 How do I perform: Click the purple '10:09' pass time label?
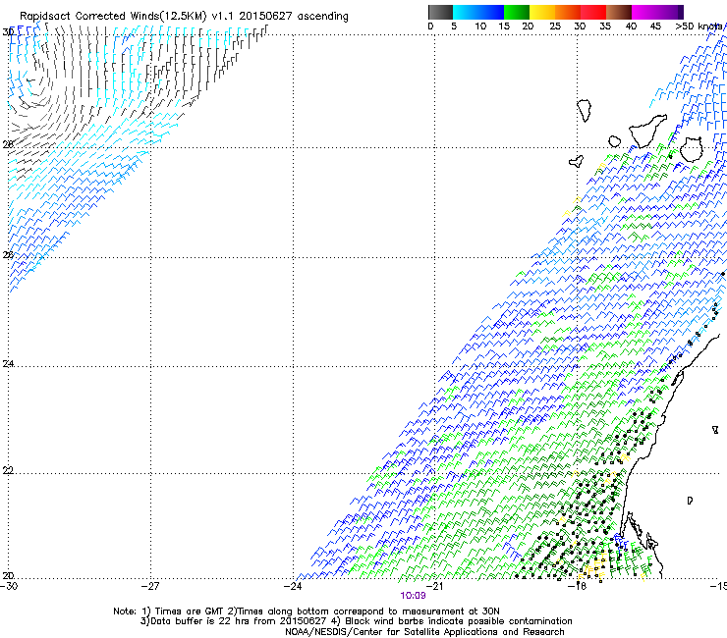(413, 596)
